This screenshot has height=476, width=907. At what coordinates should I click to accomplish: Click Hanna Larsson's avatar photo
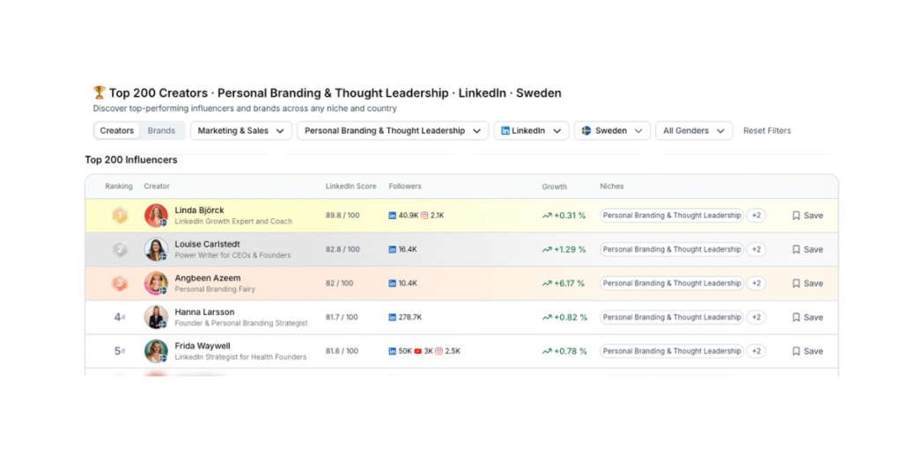click(x=156, y=317)
